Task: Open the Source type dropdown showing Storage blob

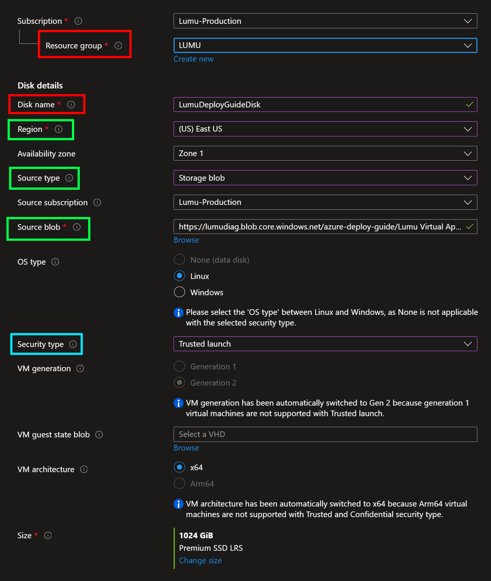Action: (325, 178)
